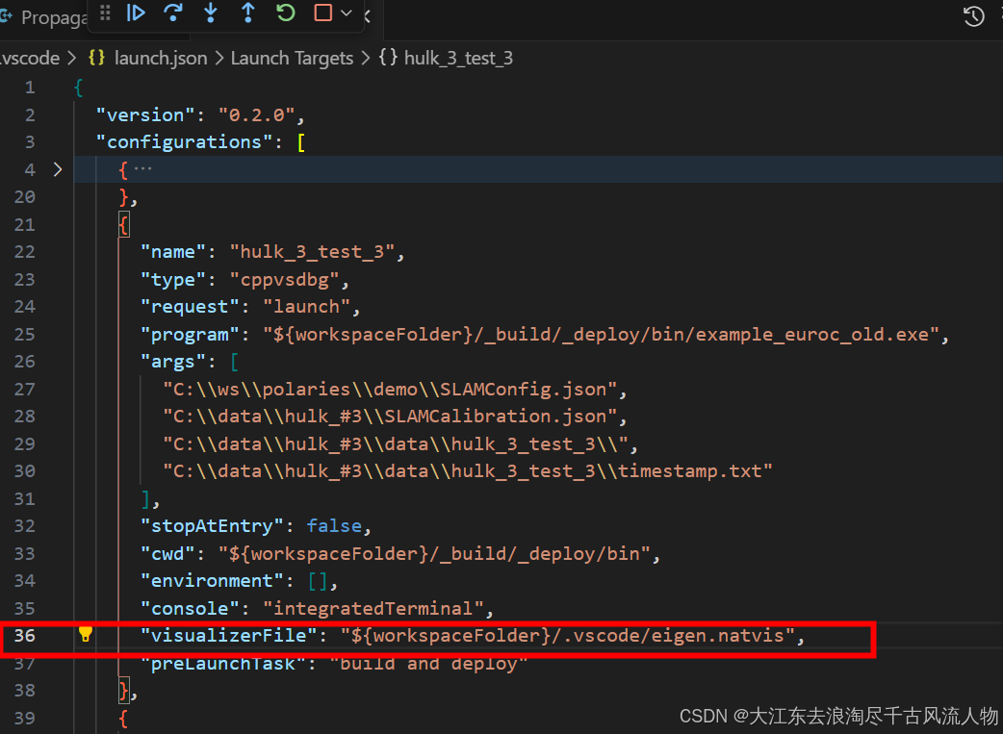This screenshot has height=734, width=1003.
Task: Click the "version" key on line 2
Action: [145, 115]
